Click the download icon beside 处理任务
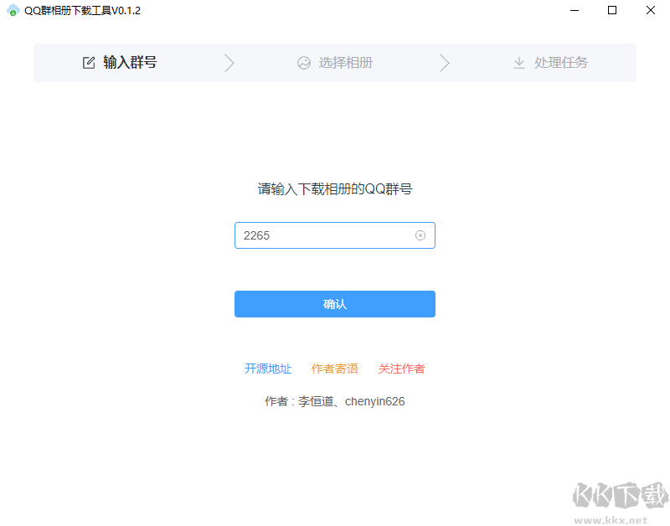 (x=519, y=62)
